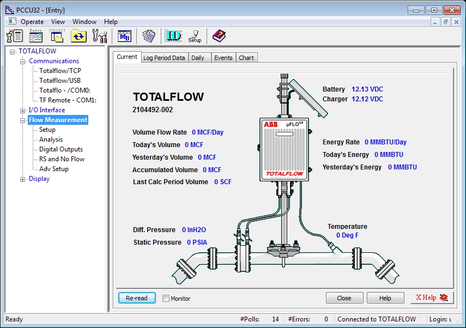Expand the I/O Interface node
The image size is (466, 328).
[22, 110]
